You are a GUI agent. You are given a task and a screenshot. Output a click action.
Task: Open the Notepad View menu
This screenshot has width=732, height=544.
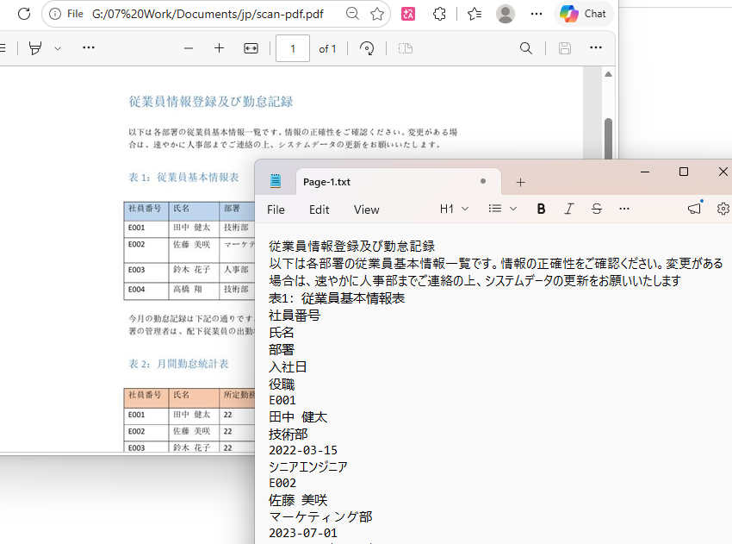(367, 209)
